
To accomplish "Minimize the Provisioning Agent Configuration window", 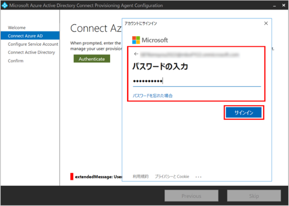I will tap(275, 5).
